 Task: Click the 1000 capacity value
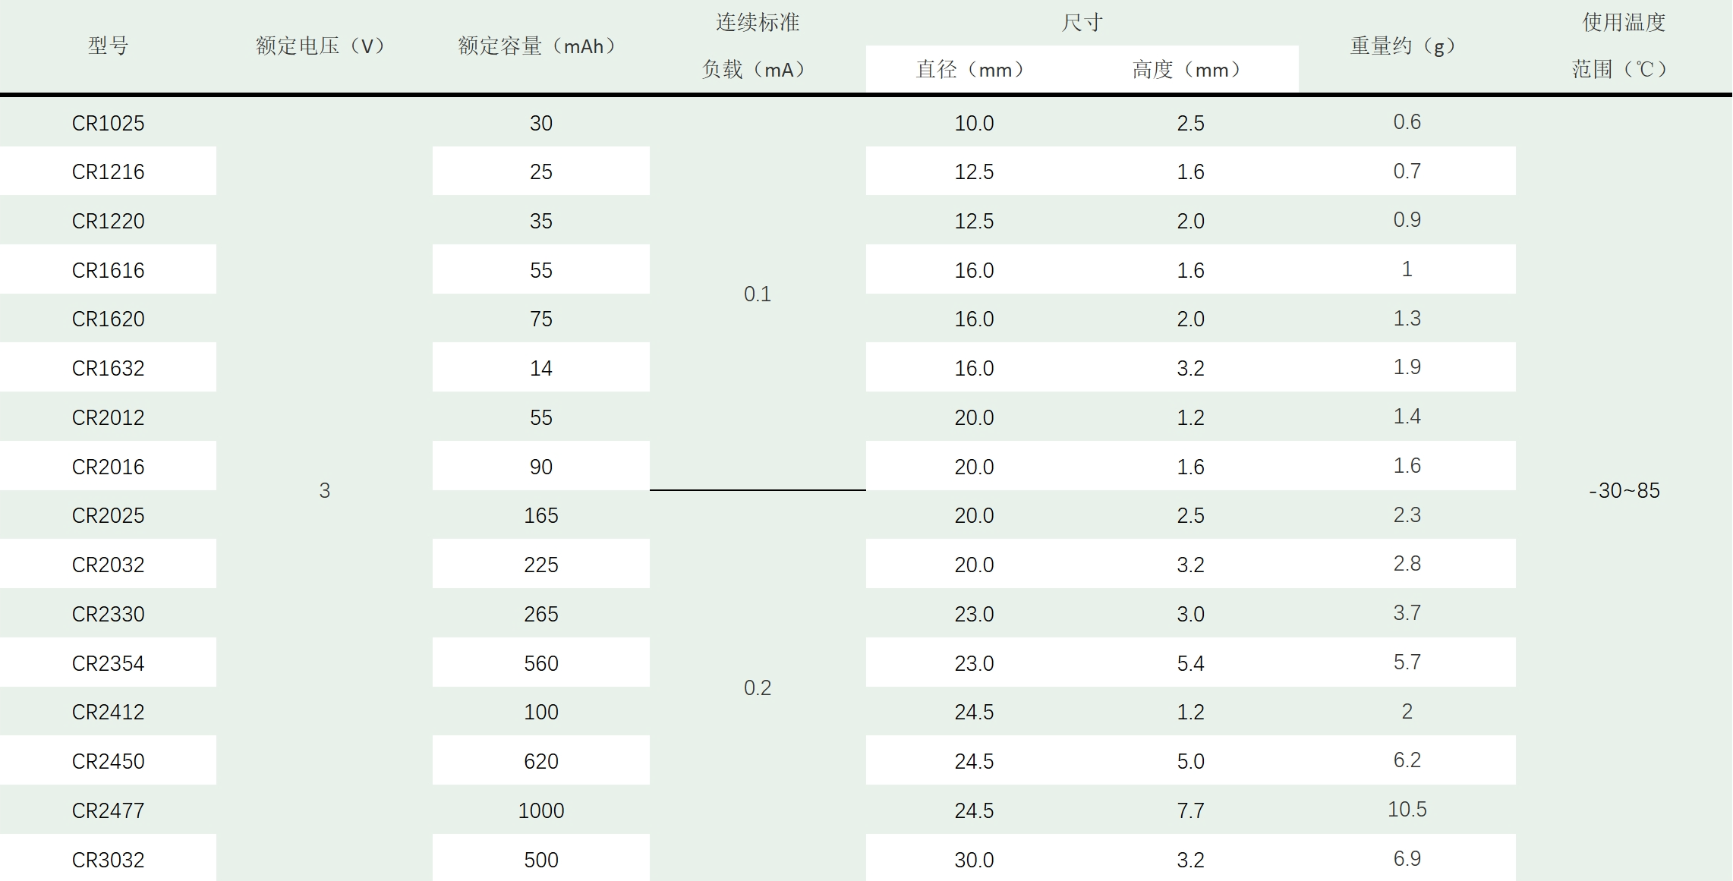point(540,810)
